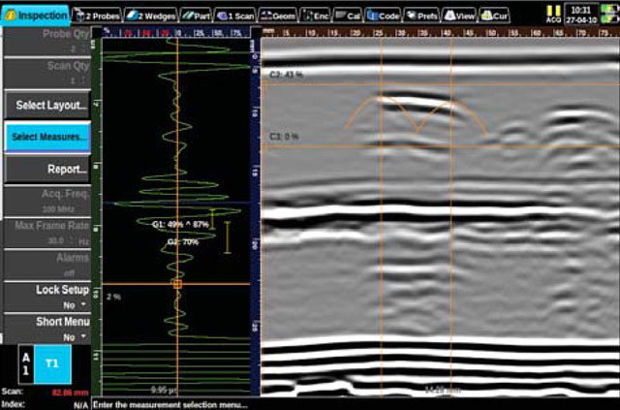
Task: Click the Select Layout button
Action: click(x=46, y=105)
